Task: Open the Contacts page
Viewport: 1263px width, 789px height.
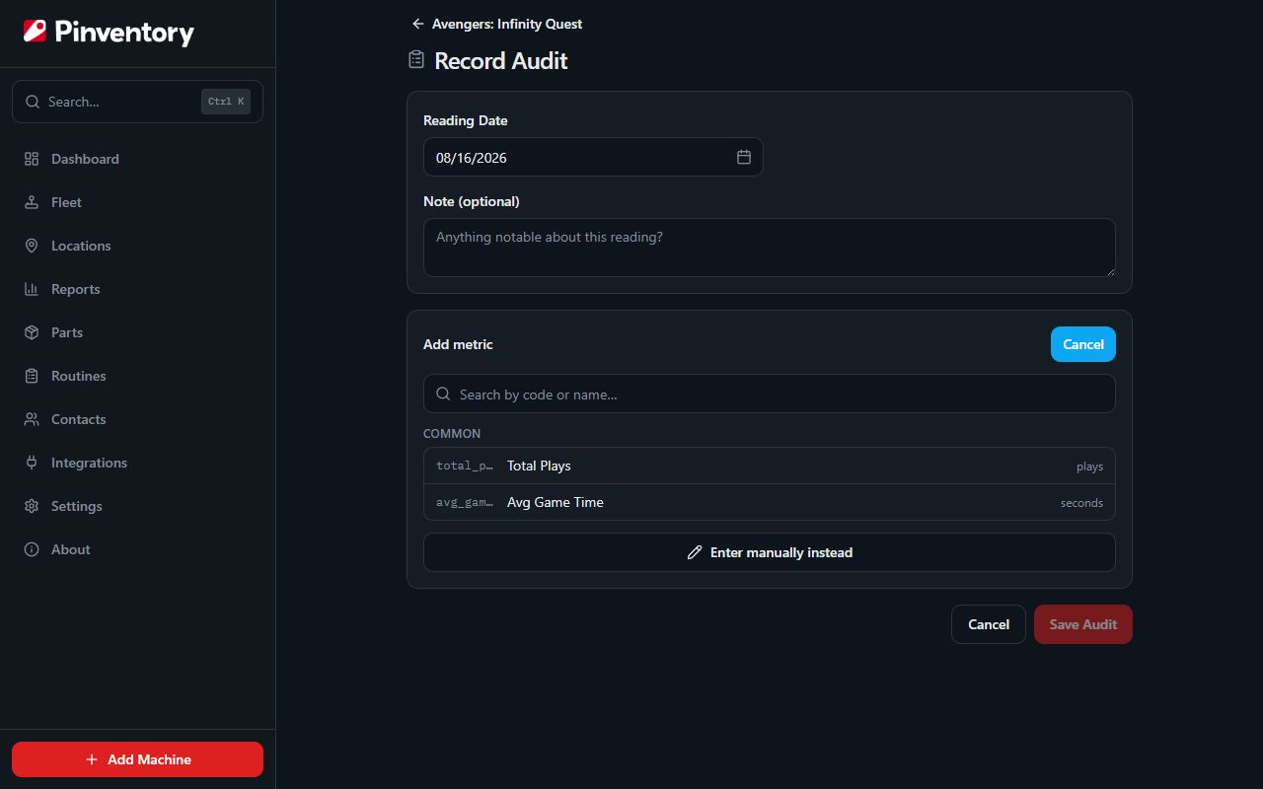Action: pyautogui.click(x=137, y=419)
